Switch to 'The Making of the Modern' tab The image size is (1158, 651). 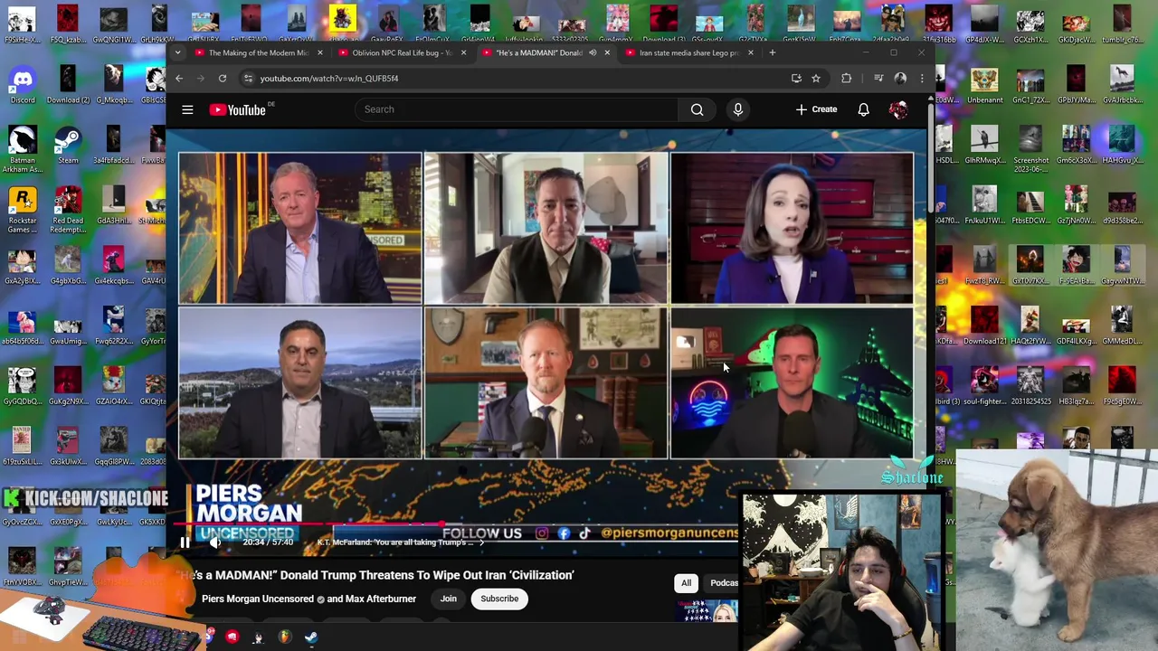tap(259, 52)
